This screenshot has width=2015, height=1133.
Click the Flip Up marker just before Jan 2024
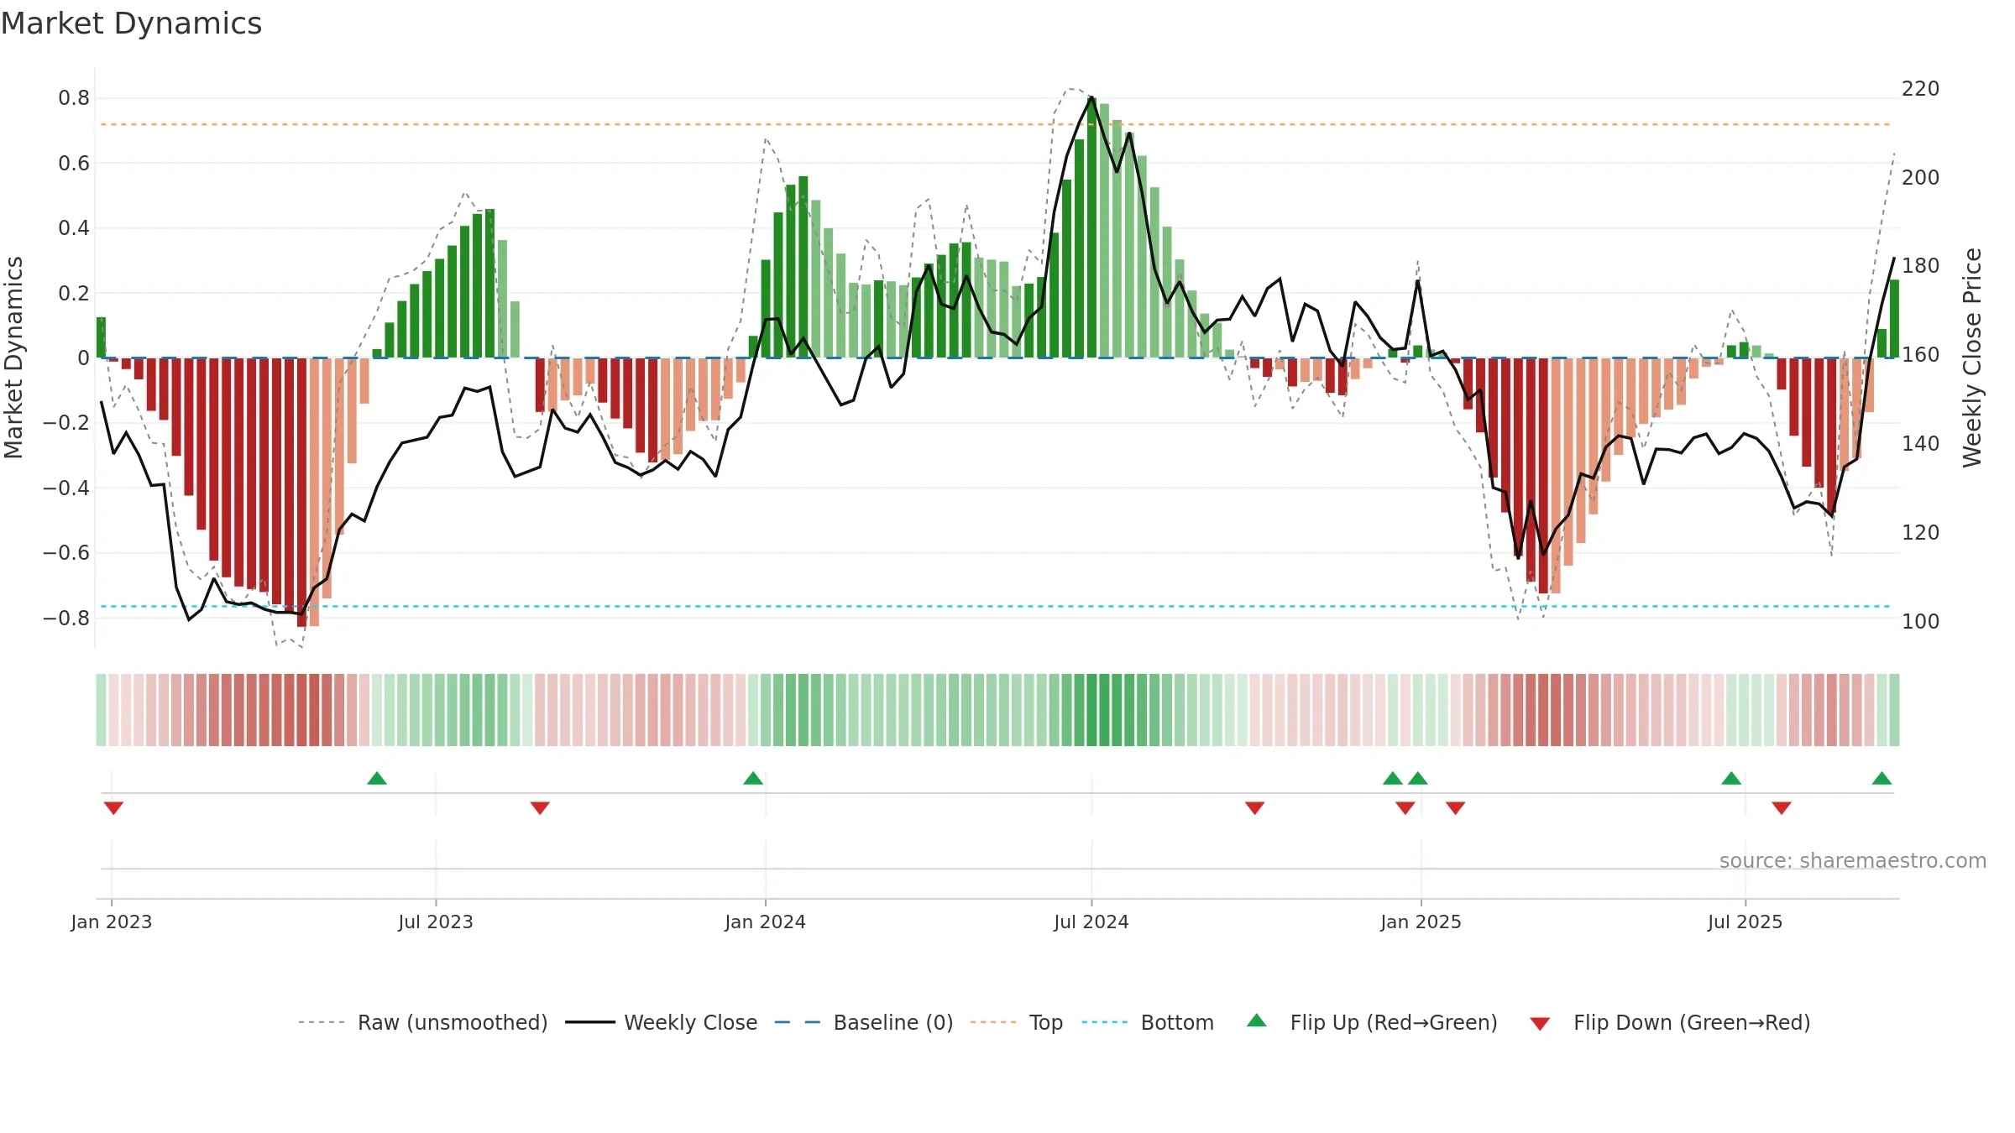coord(753,778)
